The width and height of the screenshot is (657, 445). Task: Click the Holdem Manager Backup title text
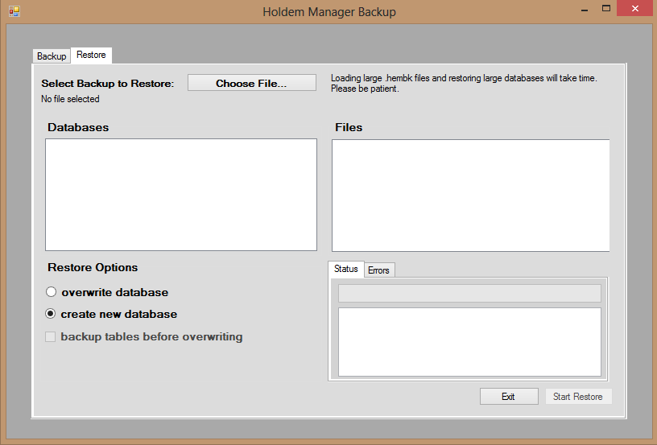[329, 12]
